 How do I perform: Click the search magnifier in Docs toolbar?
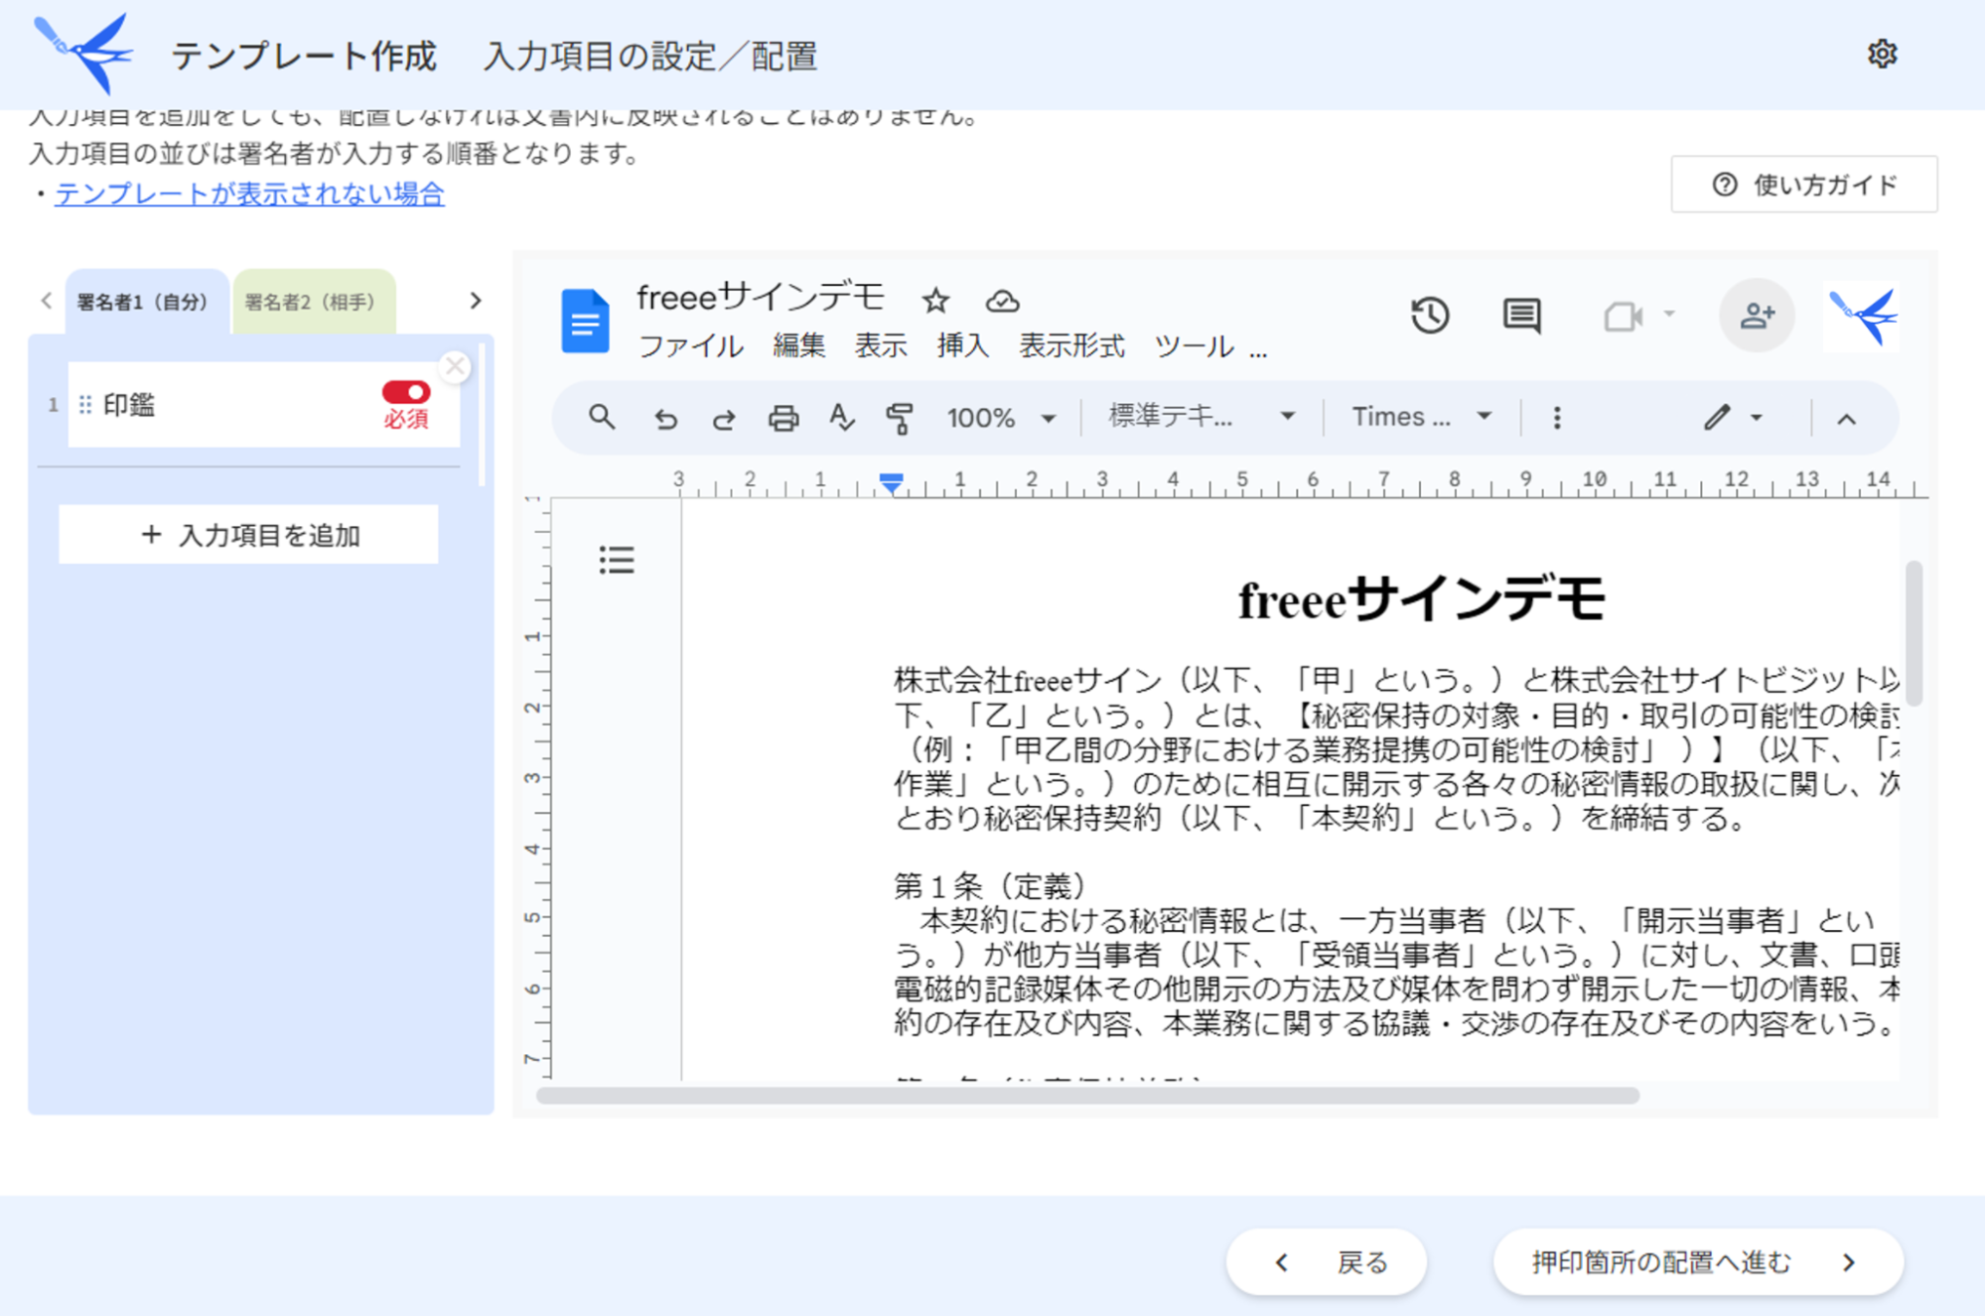pyautogui.click(x=602, y=417)
